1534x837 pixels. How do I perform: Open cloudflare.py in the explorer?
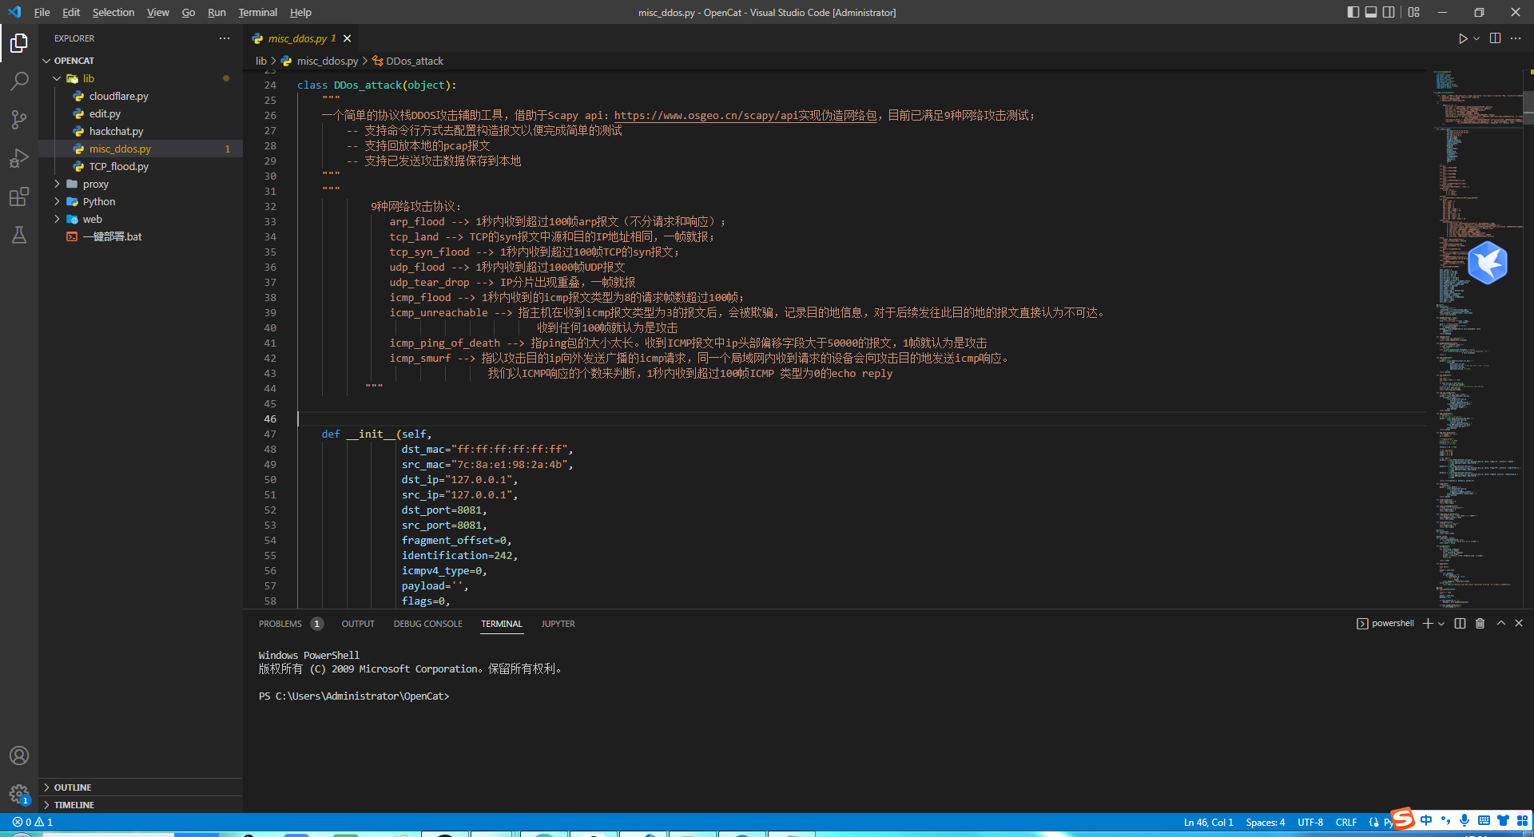click(x=141, y=96)
